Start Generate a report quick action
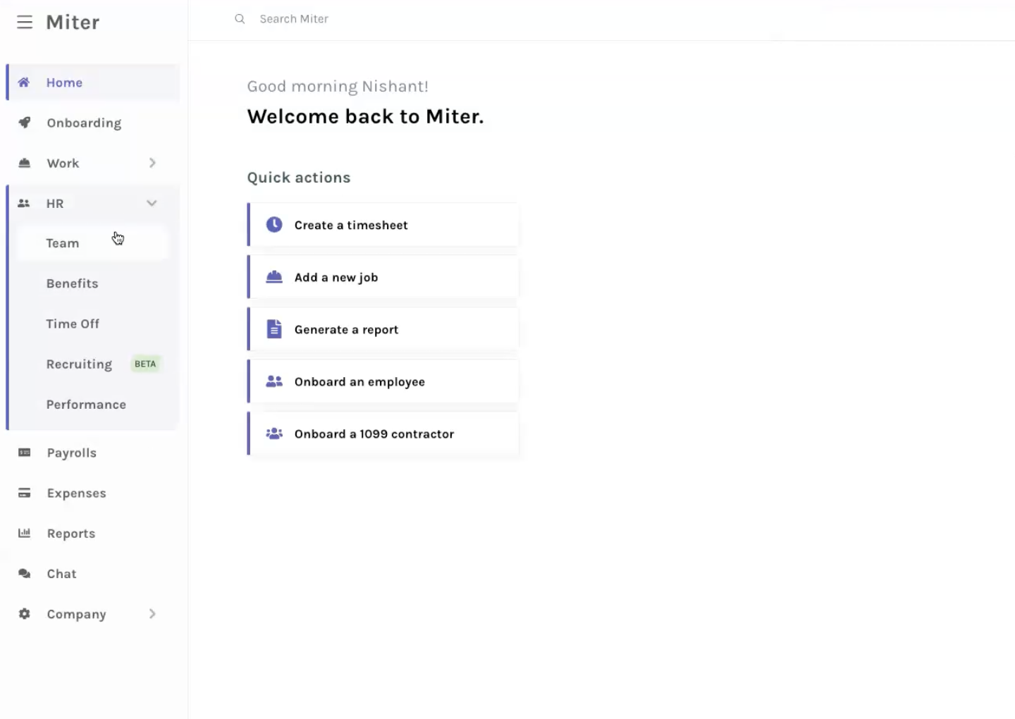1015x719 pixels. (x=383, y=329)
